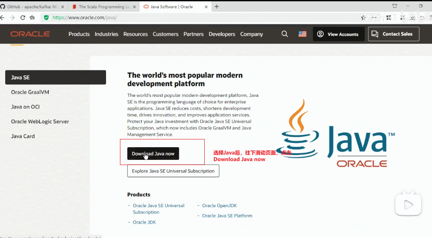Click the Contact Sales button

click(x=394, y=34)
